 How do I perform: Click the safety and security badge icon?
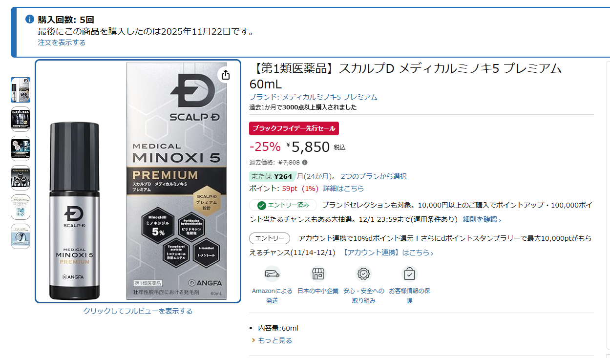[x=363, y=274]
